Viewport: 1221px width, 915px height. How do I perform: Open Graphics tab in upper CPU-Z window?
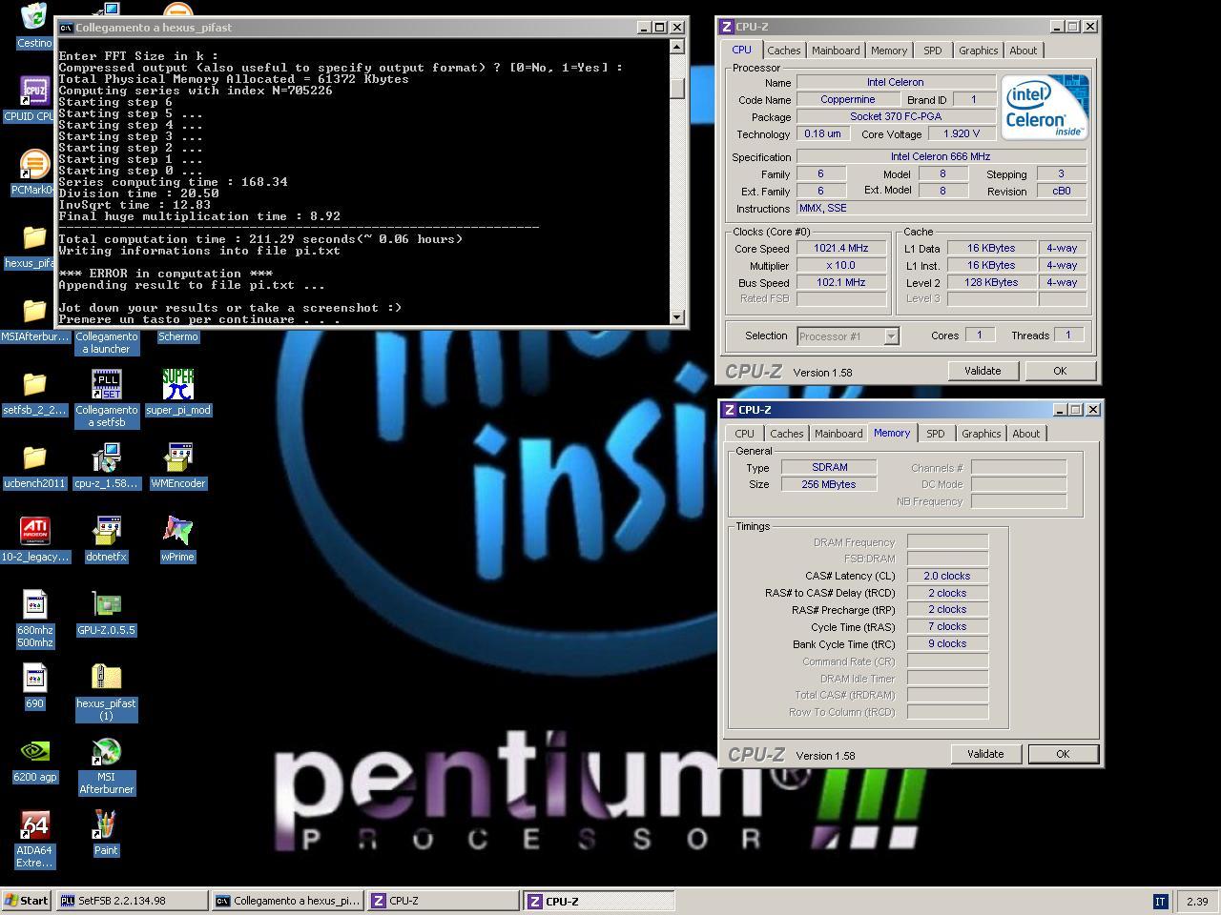tap(978, 51)
